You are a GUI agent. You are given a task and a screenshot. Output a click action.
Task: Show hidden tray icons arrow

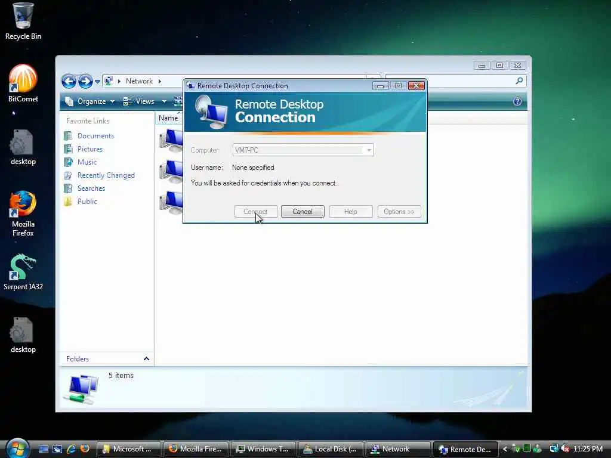tap(505, 449)
